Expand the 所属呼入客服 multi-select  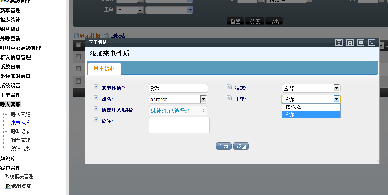(x=178, y=111)
